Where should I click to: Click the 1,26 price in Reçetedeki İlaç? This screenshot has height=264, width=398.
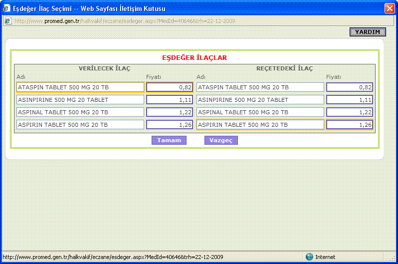pos(350,124)
